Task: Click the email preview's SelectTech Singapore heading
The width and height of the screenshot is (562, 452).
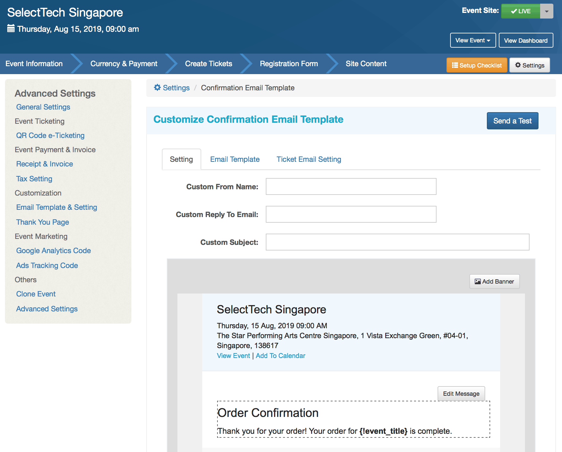Action: [x=271, y=309]
